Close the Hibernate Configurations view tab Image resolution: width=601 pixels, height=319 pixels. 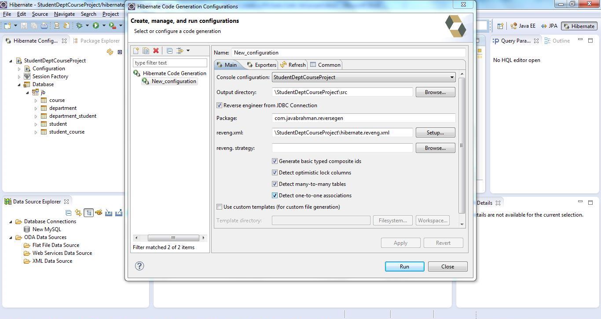[64, 41]
